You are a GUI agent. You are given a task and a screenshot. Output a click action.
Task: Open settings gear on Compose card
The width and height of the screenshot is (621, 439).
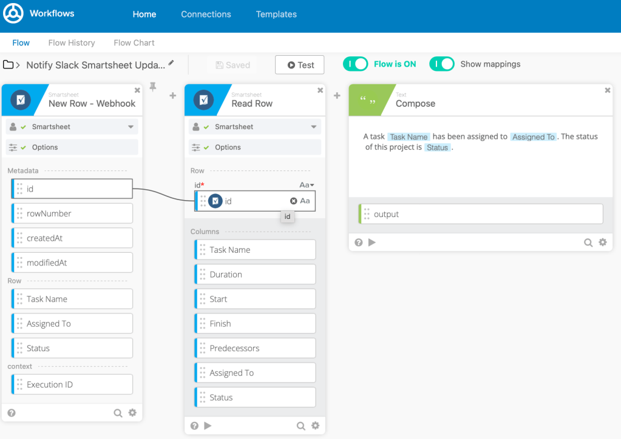pos(603,243)
